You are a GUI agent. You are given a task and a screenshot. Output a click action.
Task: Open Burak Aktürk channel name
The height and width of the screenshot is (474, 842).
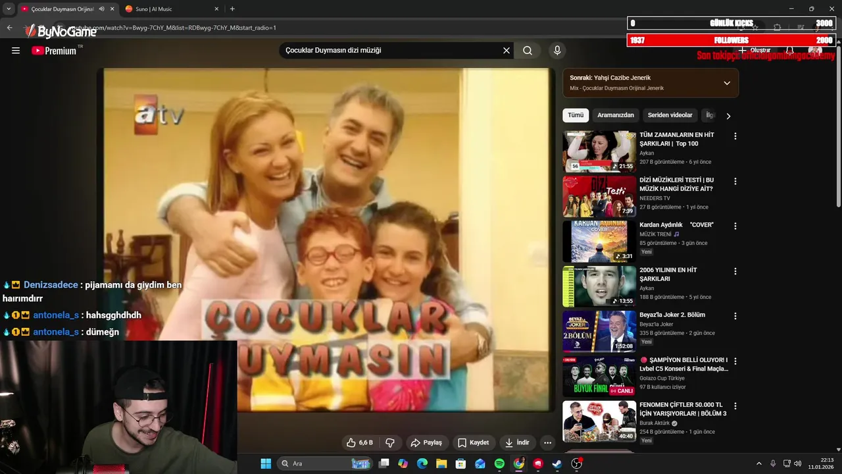click(655, 423)
